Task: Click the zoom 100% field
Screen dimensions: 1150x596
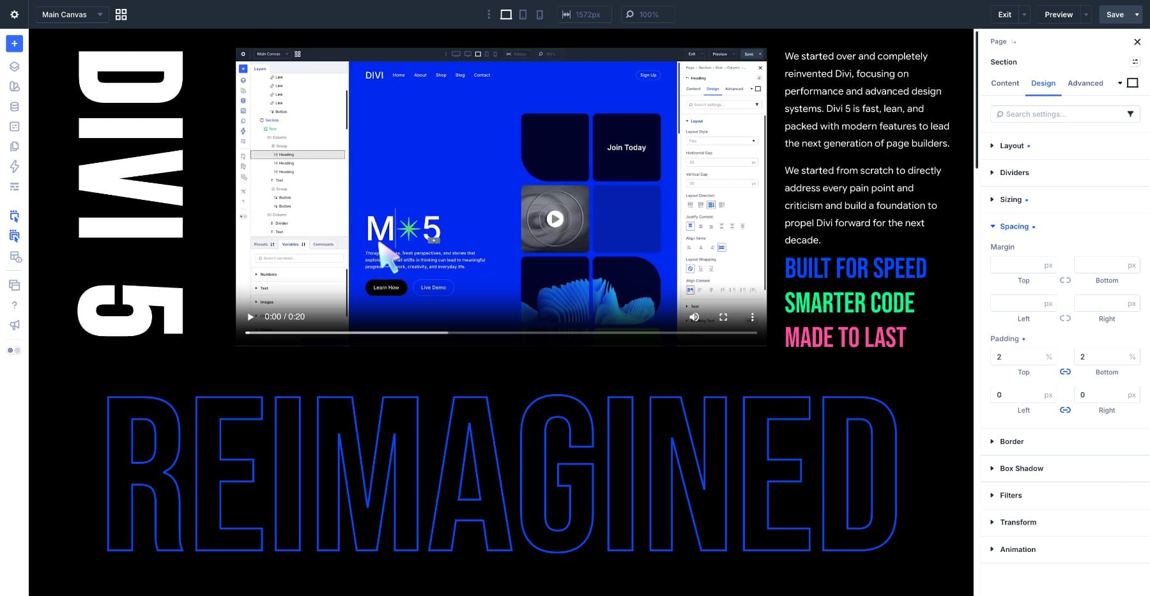Action: pos(648,14)
